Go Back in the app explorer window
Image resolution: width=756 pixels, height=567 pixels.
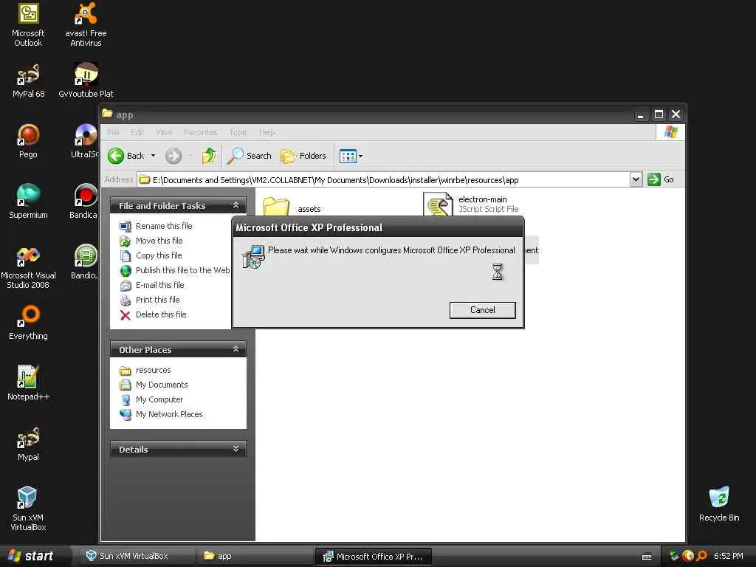coord(126,156)
